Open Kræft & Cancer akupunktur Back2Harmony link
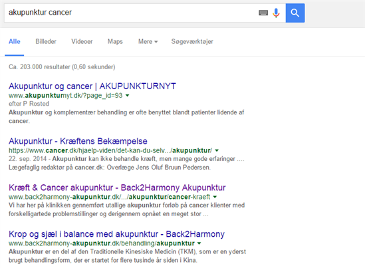This screenshot has width=365, height=268. click(x=117, y=188)
